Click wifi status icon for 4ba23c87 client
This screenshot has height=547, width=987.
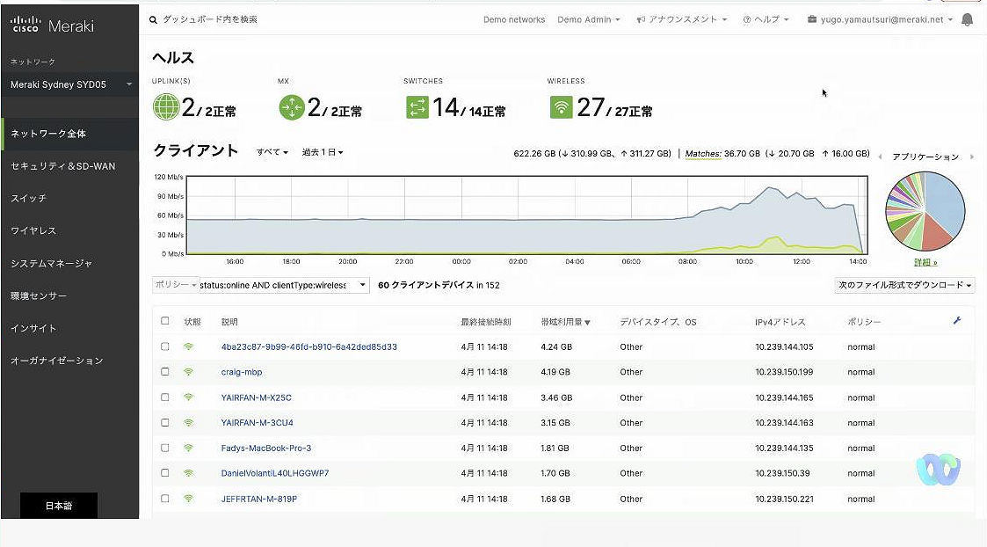(188, 346)
